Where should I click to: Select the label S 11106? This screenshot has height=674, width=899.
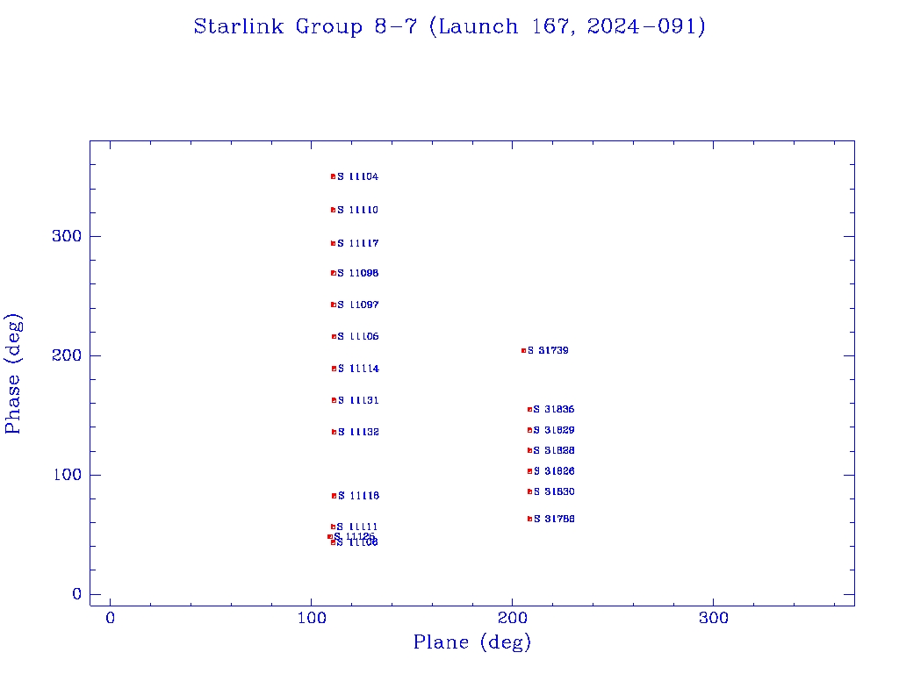[358, 336]
